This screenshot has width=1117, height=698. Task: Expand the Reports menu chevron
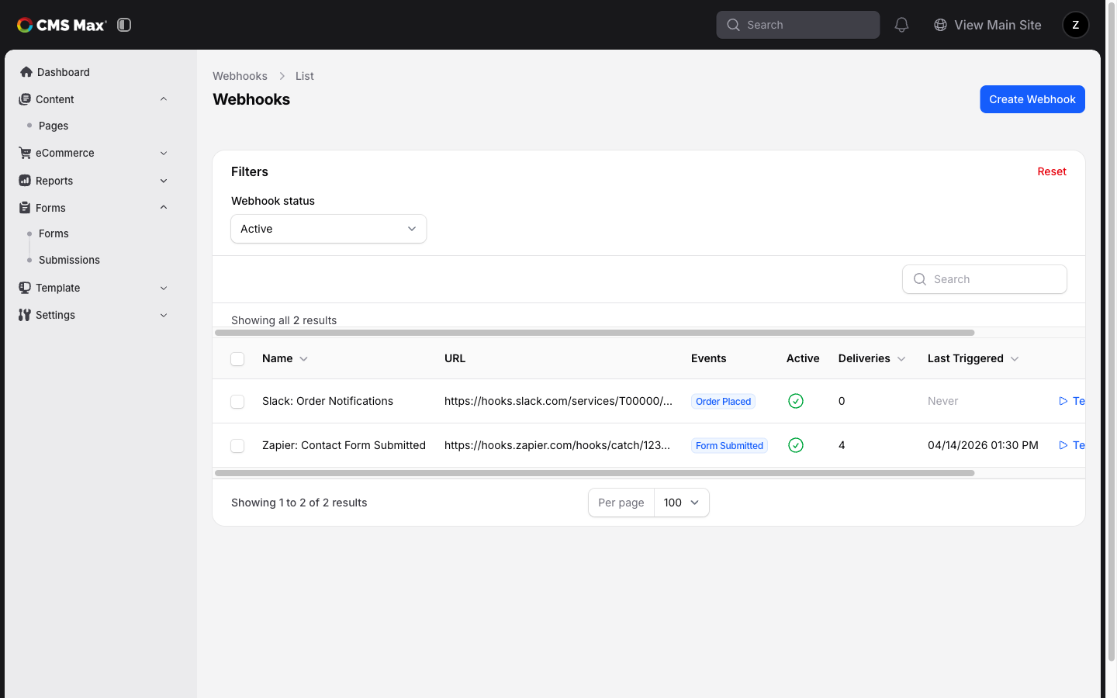click(164, 181)
